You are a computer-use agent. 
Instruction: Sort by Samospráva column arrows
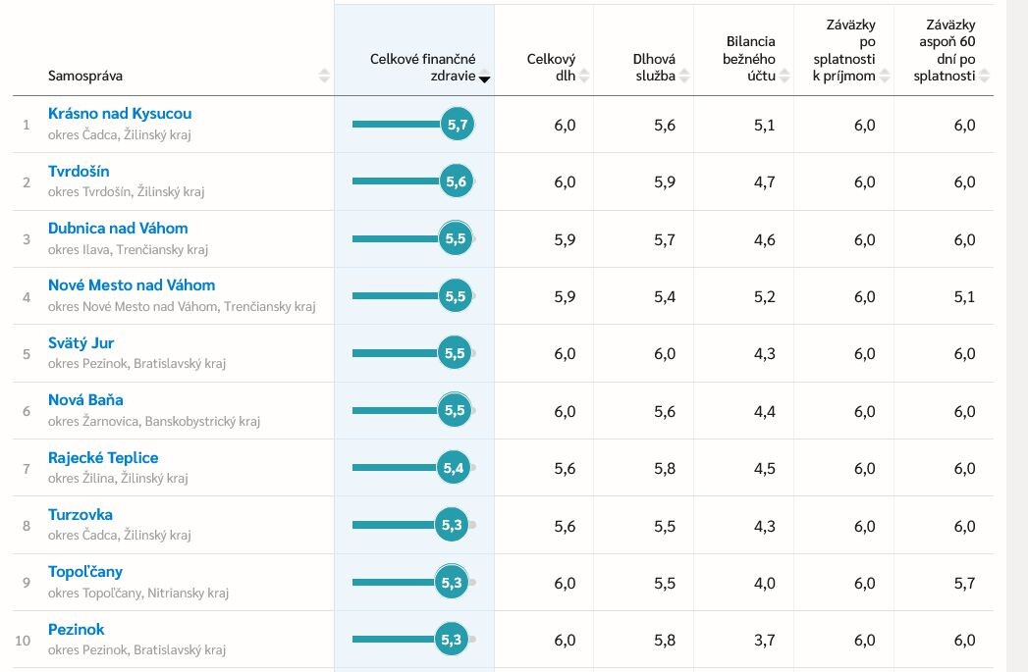click(324, 76)
